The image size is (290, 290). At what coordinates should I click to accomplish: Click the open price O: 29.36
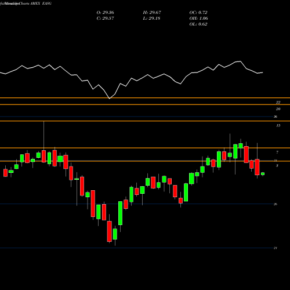(x=105, y=13)
